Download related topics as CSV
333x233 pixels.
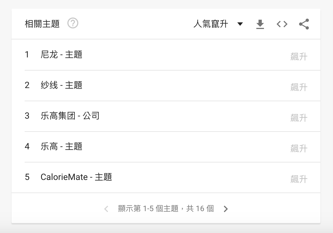(x=260, y=24)
